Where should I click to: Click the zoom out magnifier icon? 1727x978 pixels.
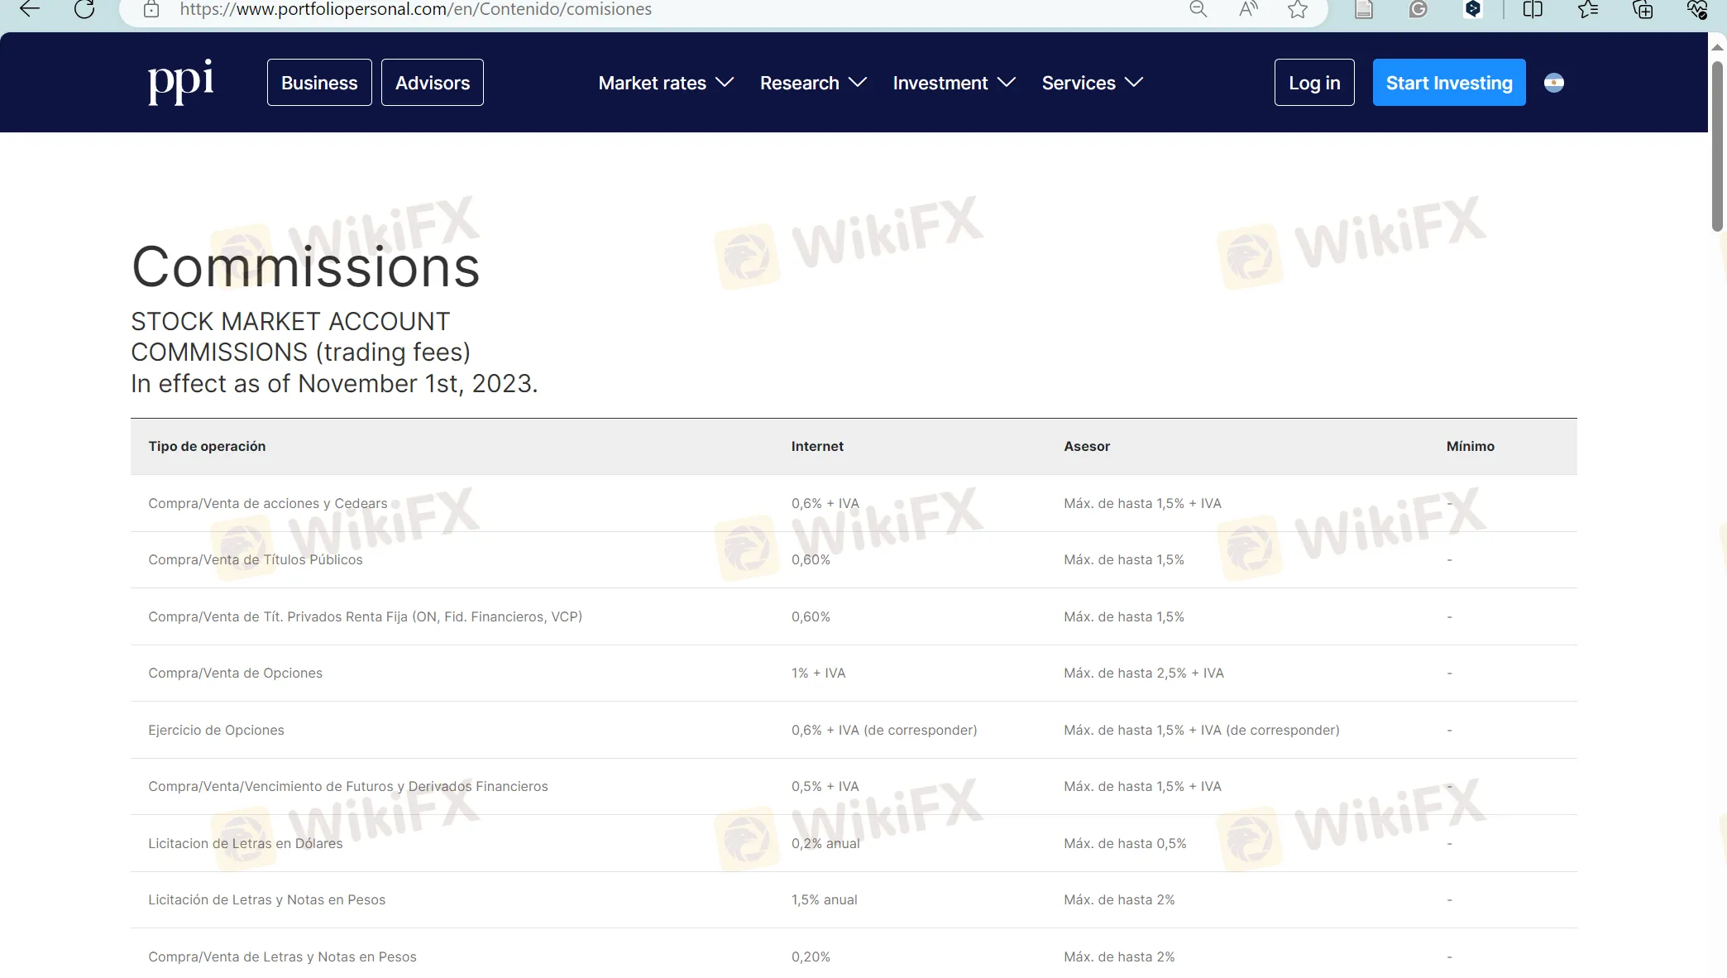click(1198, 10)
